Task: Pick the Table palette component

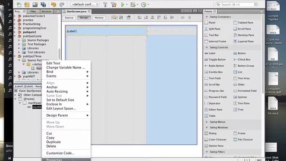Action: 210,116
